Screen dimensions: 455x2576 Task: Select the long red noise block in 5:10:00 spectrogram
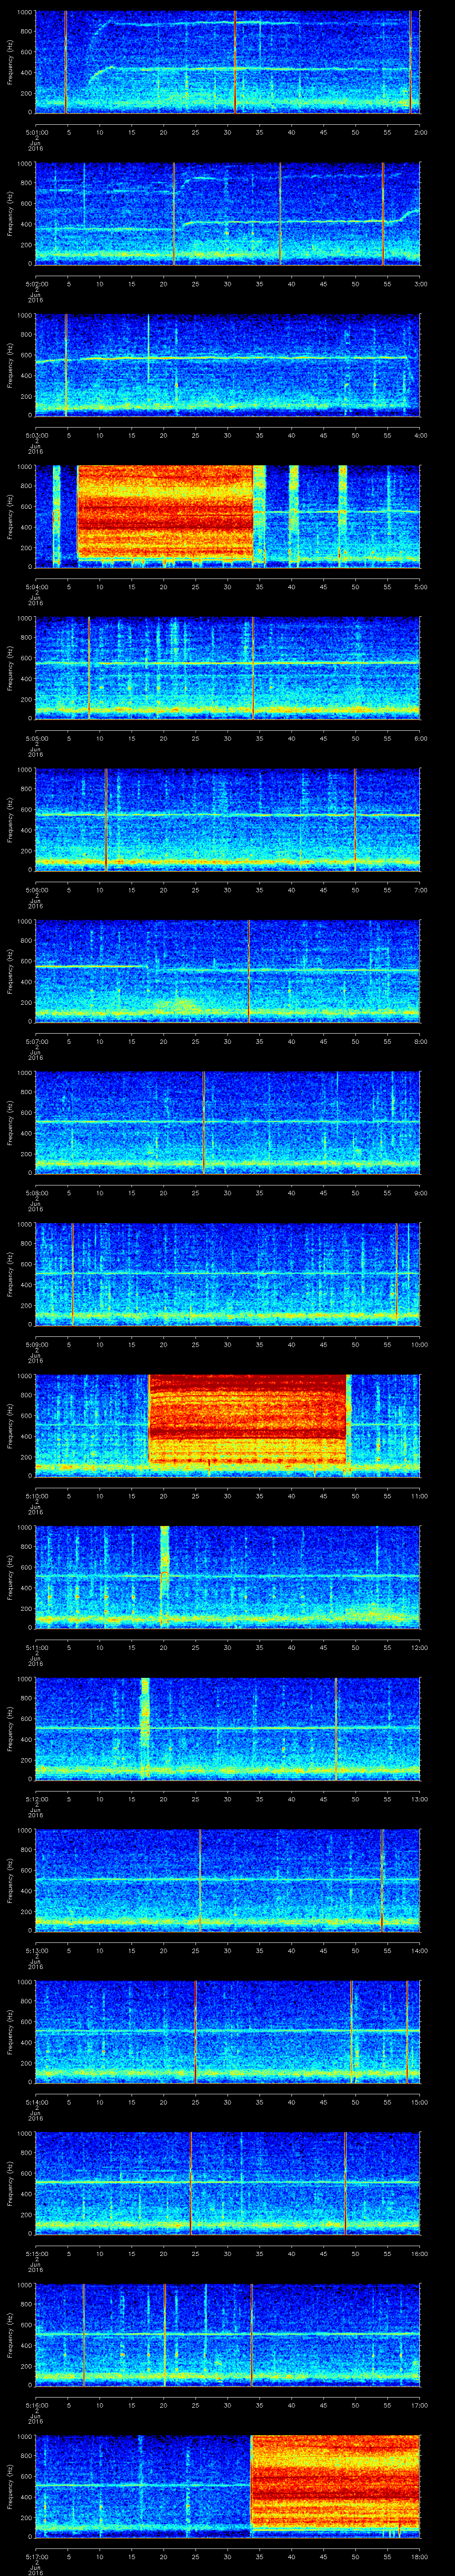click(x=247, y=1420)
